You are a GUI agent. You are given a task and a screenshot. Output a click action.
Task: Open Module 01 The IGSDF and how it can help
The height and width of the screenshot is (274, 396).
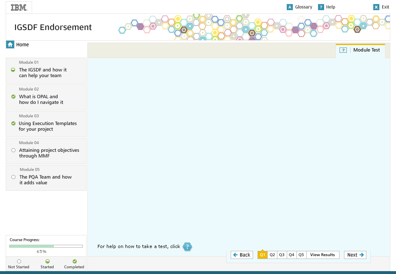46,71
